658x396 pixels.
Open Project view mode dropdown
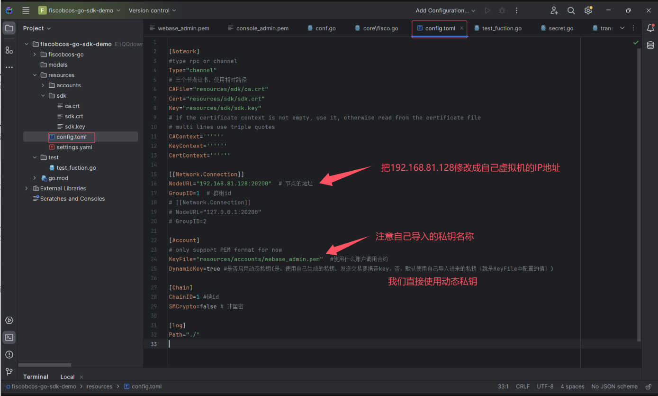point(37,28)
